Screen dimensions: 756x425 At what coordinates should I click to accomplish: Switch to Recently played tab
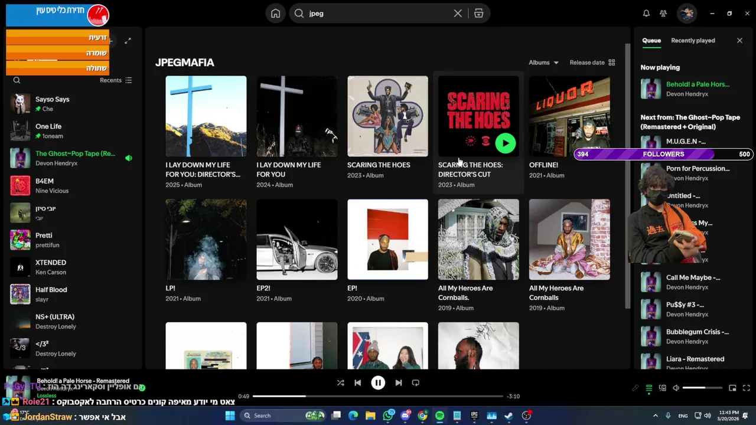click(x=693, y=41)
